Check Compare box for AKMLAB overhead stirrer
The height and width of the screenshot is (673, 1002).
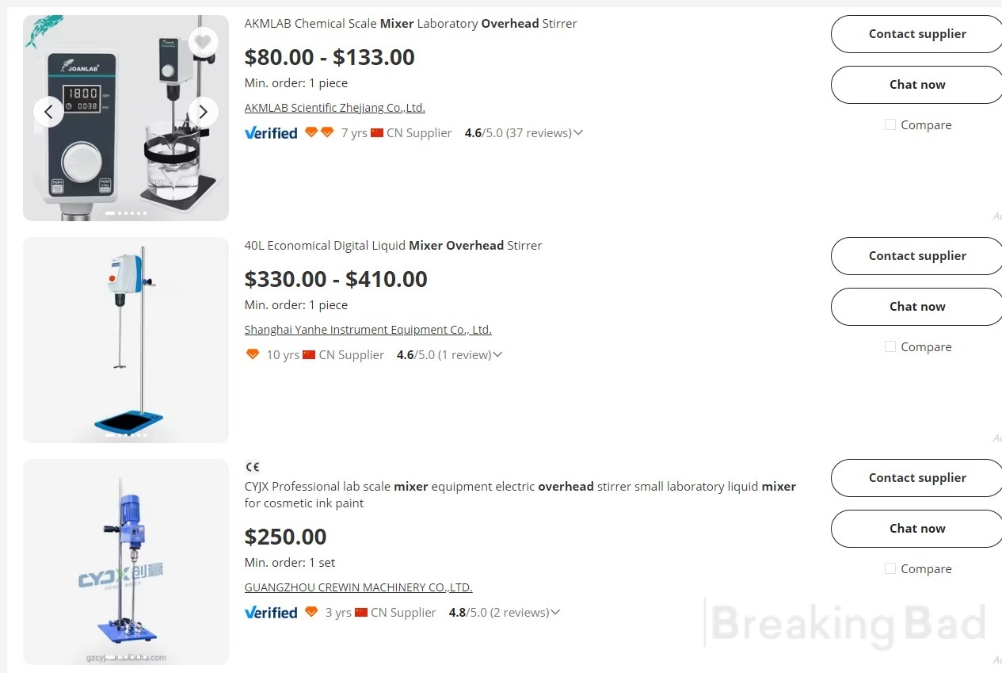(890, 124)
